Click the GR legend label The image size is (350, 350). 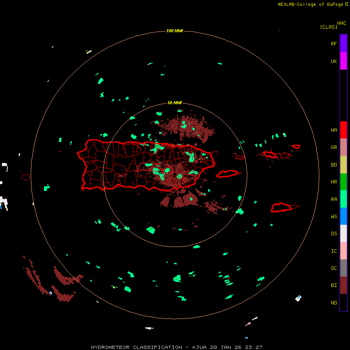[334, 147]
